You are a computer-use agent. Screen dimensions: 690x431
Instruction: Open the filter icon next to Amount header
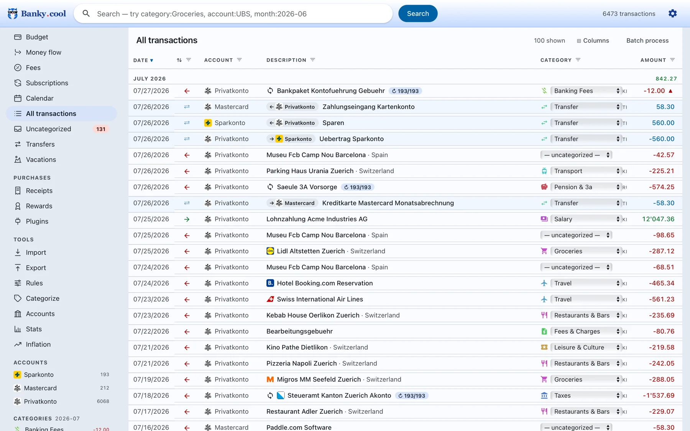[672, 60]
